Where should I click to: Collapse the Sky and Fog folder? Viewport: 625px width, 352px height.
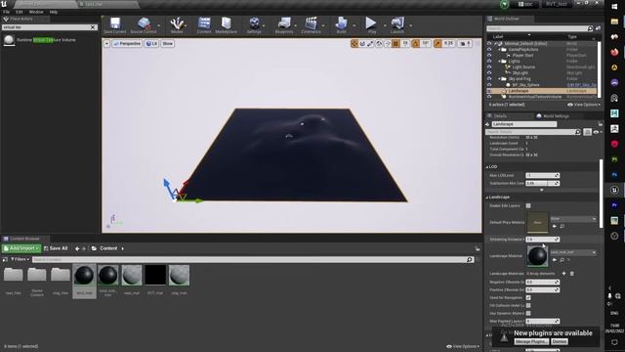(x=499, y=79)
